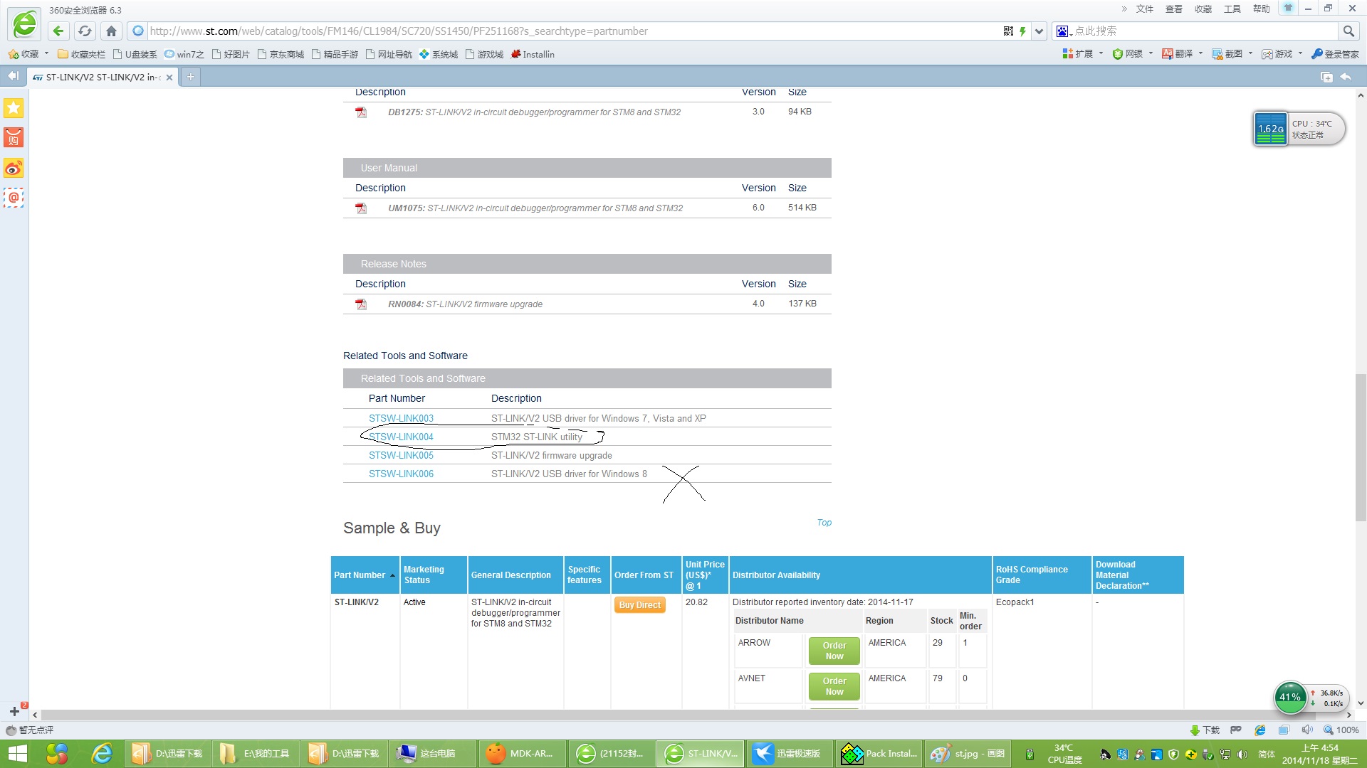The width and height of the screenshot is (1367, 768).
Task: Sort by the Part Number column header
Action: click(363, 575)
